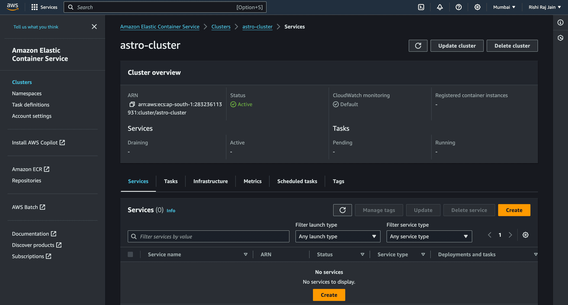Open the AWS CloudShell icon

(x=421, y=7)
